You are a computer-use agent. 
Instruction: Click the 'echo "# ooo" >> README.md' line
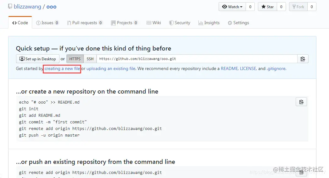tap(49, 102)
